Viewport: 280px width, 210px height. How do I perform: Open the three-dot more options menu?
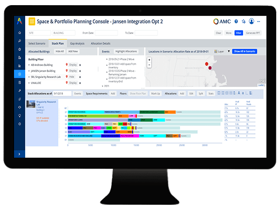[x=259, y=21]
